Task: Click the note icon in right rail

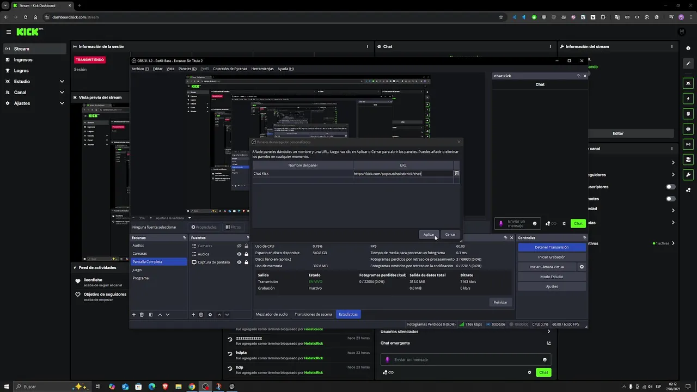Action: [x=688, y=114]
